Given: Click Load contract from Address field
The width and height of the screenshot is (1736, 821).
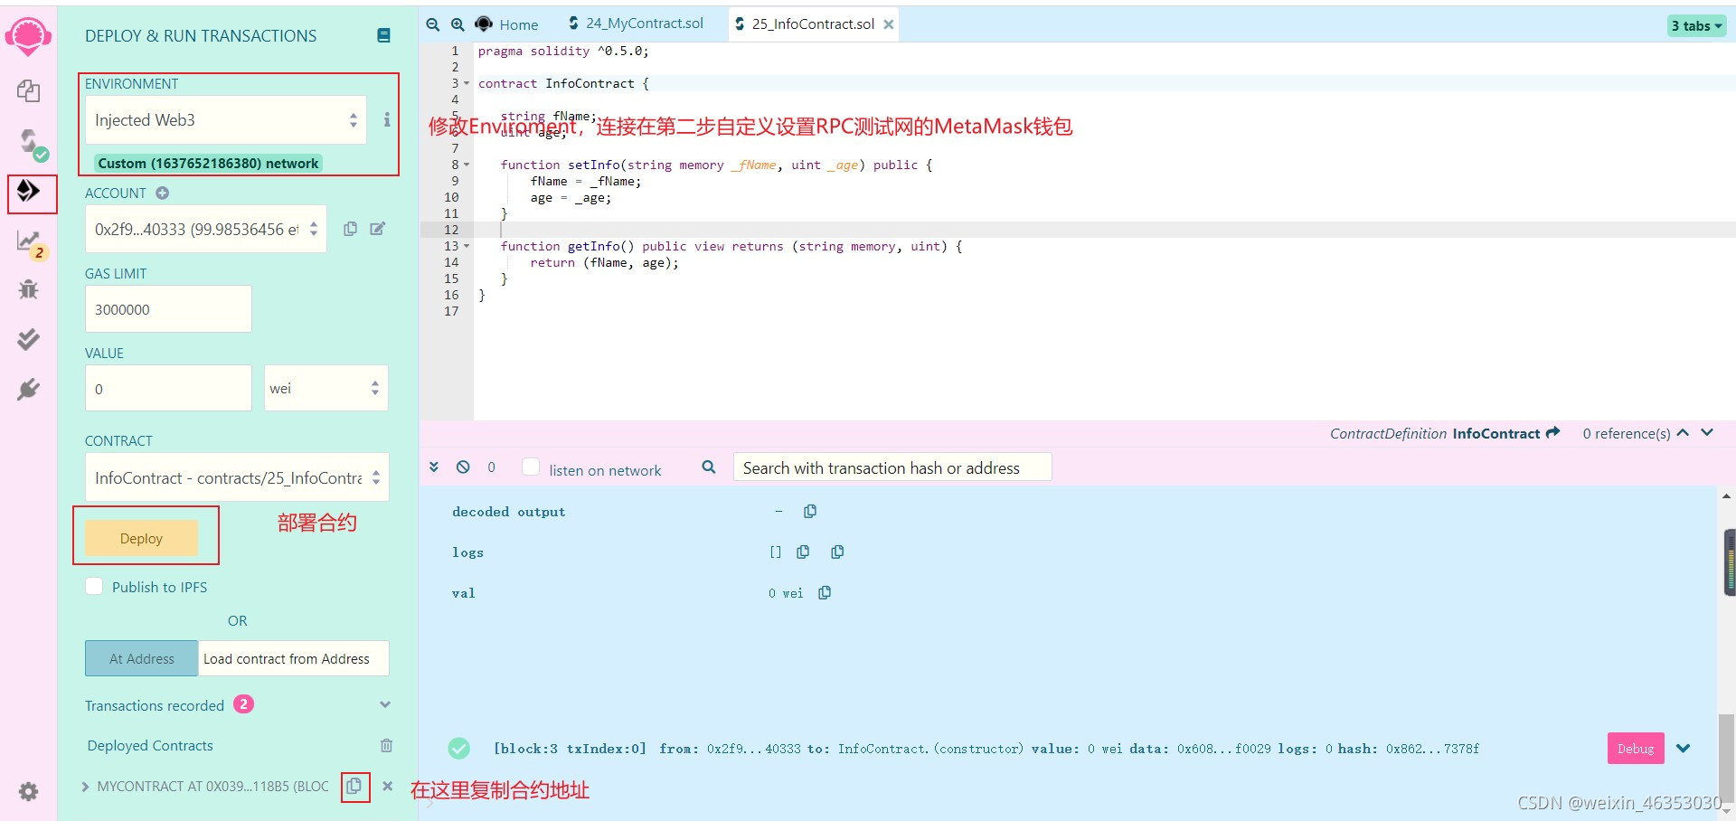Looking at the screenshot, I should (x=294, y=658).
